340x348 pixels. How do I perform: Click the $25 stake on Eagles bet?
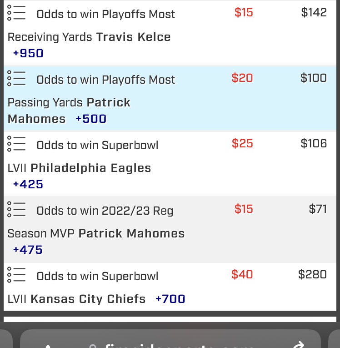tap(242, 144)
